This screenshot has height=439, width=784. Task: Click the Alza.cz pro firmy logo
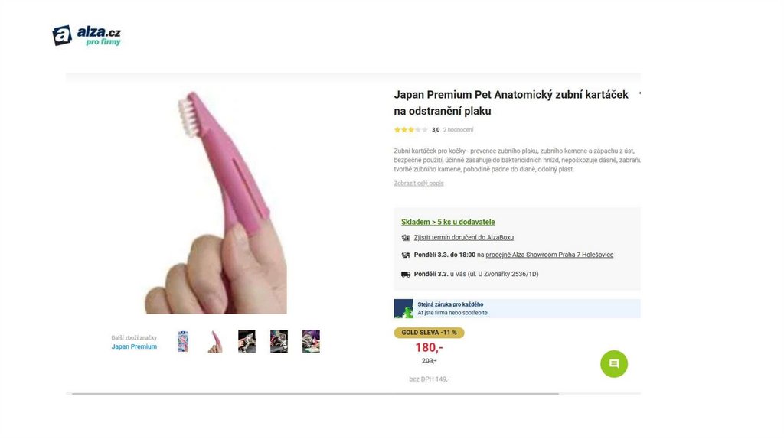coord(87,35)
